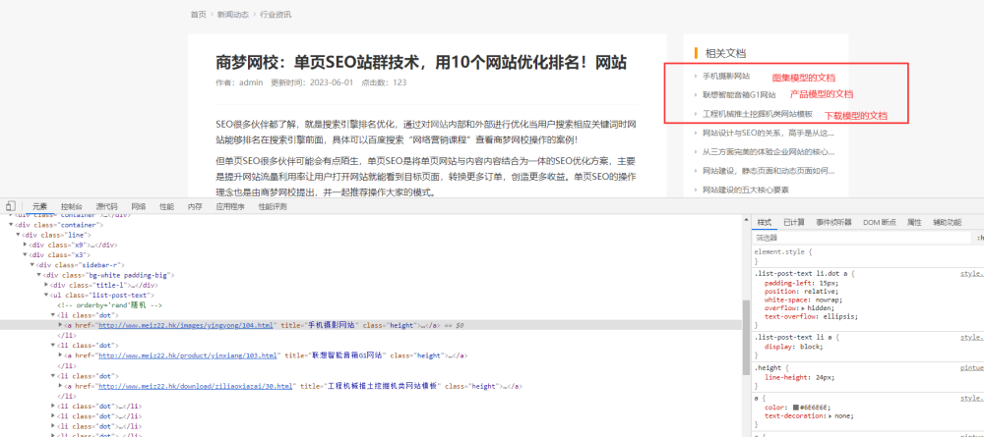Open the download/ziliaoxiazai/30.html href link
Screen dimensions: 984x437
(x=195, y=386)
